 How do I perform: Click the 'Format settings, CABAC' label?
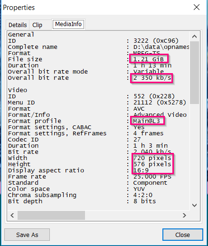[49, 127]
